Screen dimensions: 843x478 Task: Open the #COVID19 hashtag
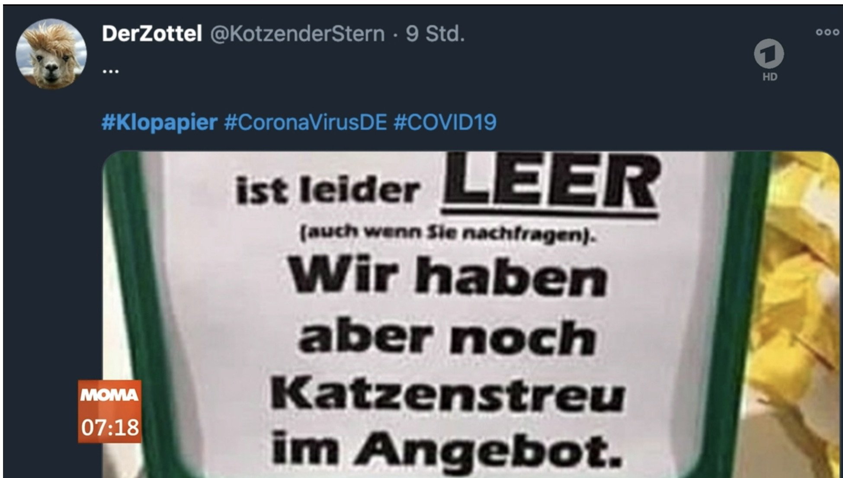[x=445, y=122]
